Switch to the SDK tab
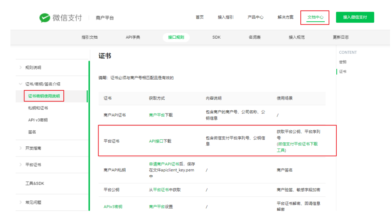This screenshot has width=392, height=224. click(216, 37)
